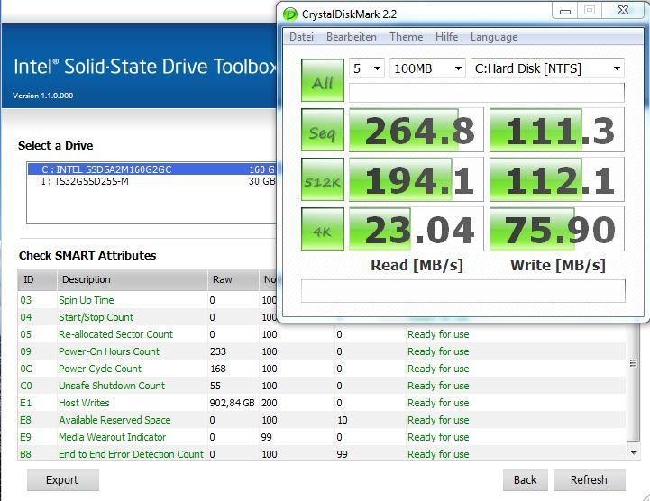Open the Theme menu
The width and height of the screenshot is (650, 501).
(406, 37)
